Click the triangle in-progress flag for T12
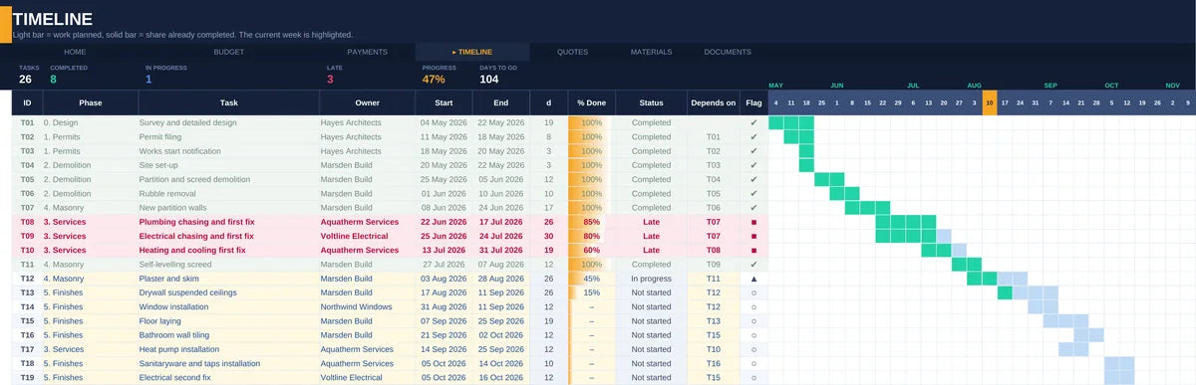Screen dimensions: 1196x385 coord(753,279)
